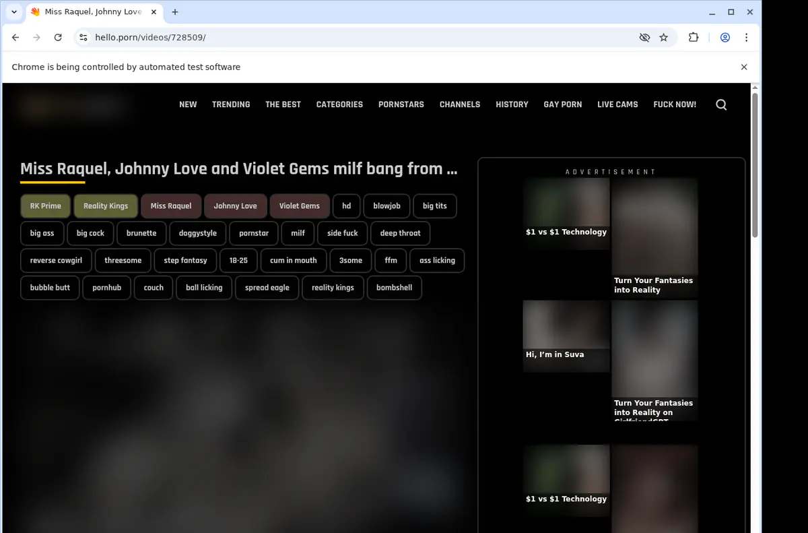This screenshot has width=808, height=533.
Task: Select the pornstar tag
Action: pyautogui.click(x=254, y=233)
